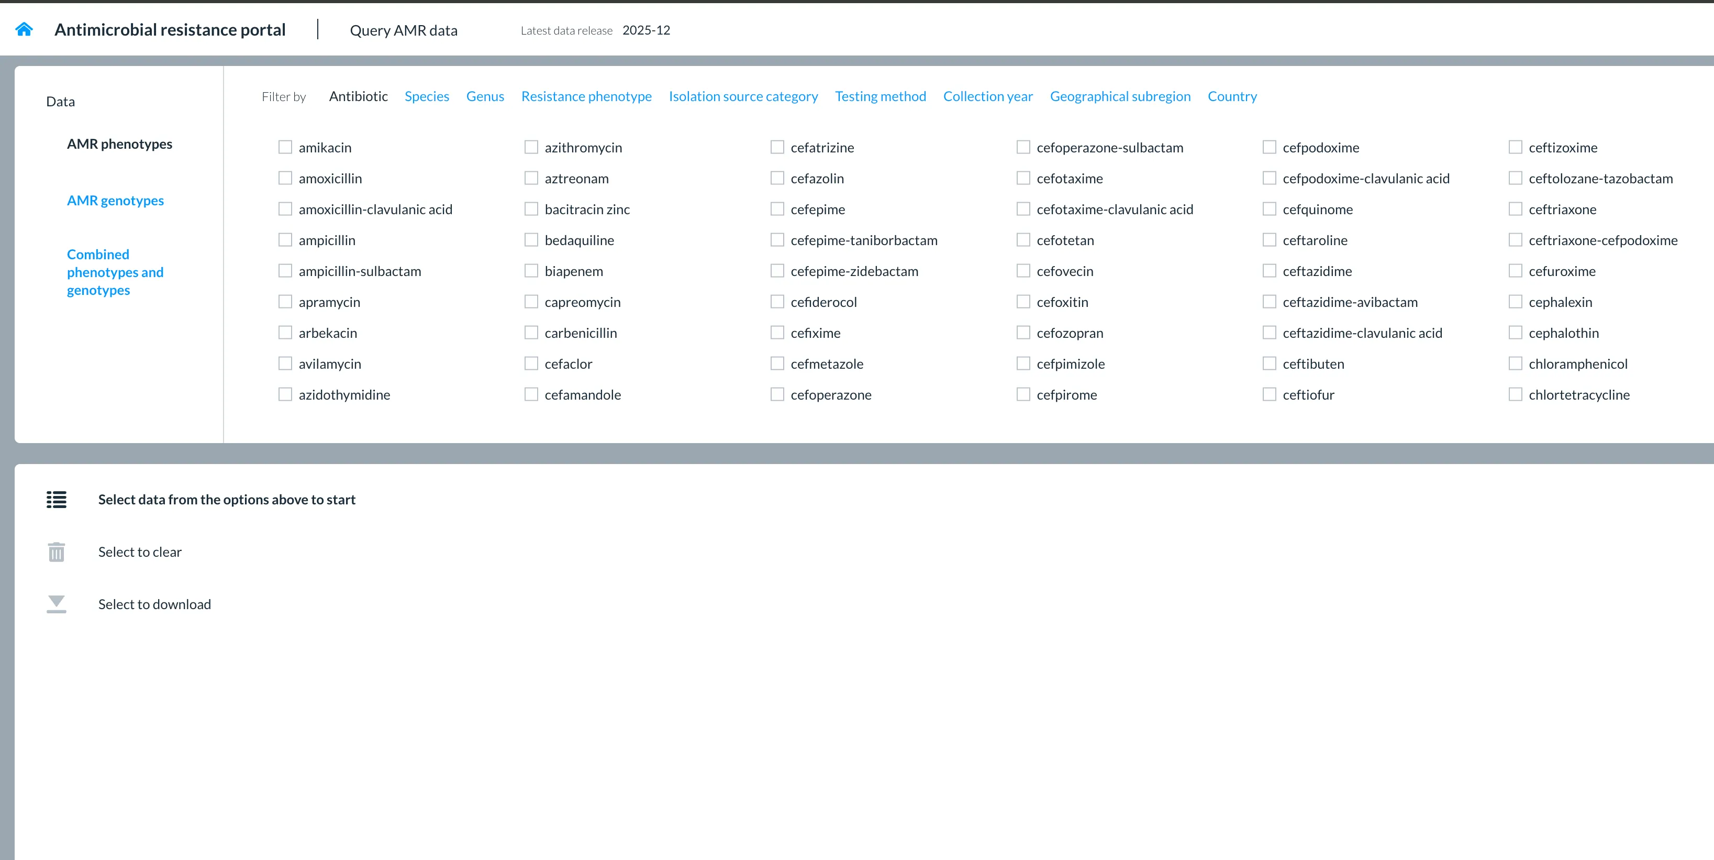Open AMR genotypes data section

point(115,201)
